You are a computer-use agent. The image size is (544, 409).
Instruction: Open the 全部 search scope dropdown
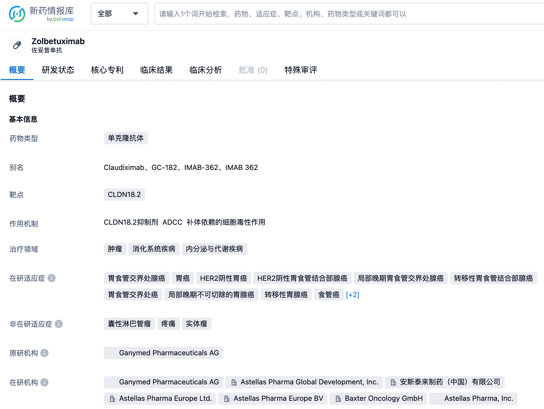[120, 14]
